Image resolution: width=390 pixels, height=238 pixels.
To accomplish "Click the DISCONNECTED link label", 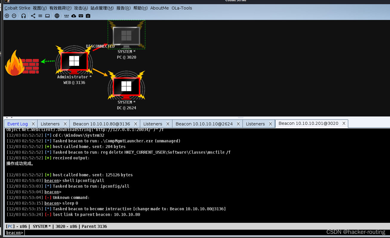I will click(x=100, y=46).
